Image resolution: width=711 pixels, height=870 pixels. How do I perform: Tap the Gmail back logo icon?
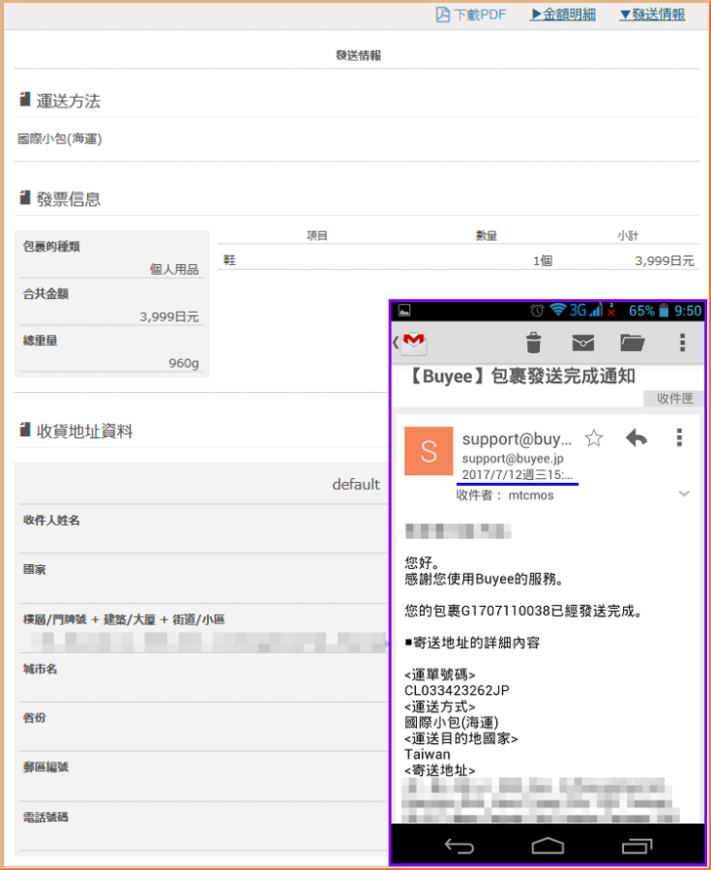click(x=411, y=342)
